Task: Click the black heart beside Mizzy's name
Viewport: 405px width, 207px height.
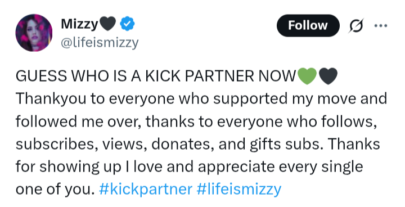Action: coord(107,24)
